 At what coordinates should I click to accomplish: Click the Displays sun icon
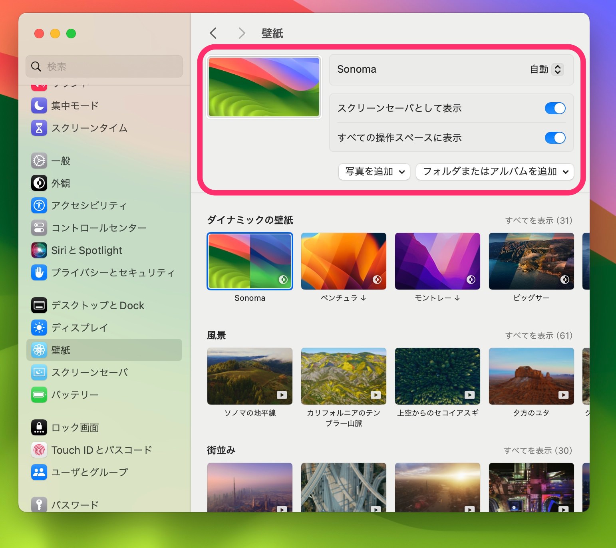39,328
